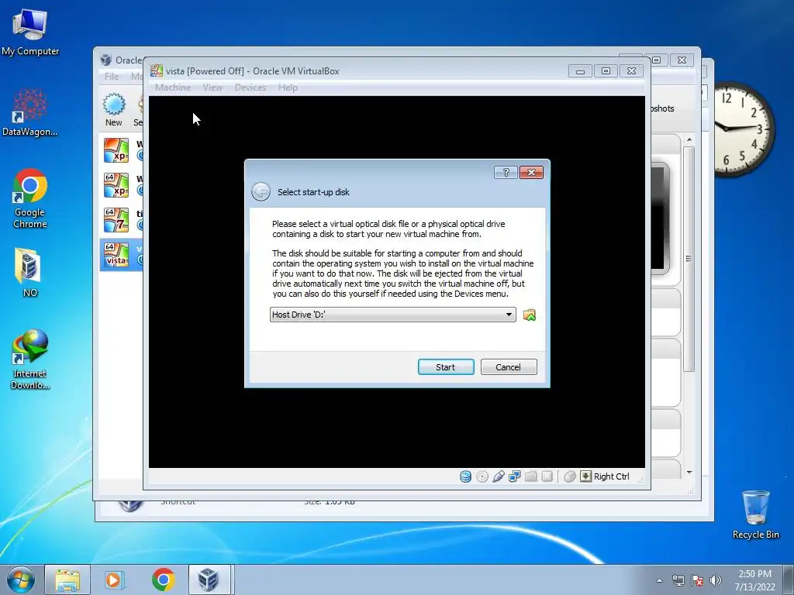
Task: Click the taskbar clock showing 2:50 PM
Action: click(755, 580)
